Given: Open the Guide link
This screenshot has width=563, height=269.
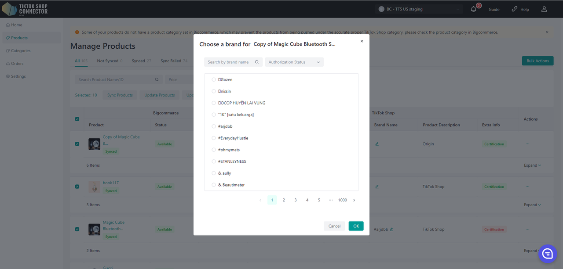Looking at the screenshot, I should [x=494, y=9].
